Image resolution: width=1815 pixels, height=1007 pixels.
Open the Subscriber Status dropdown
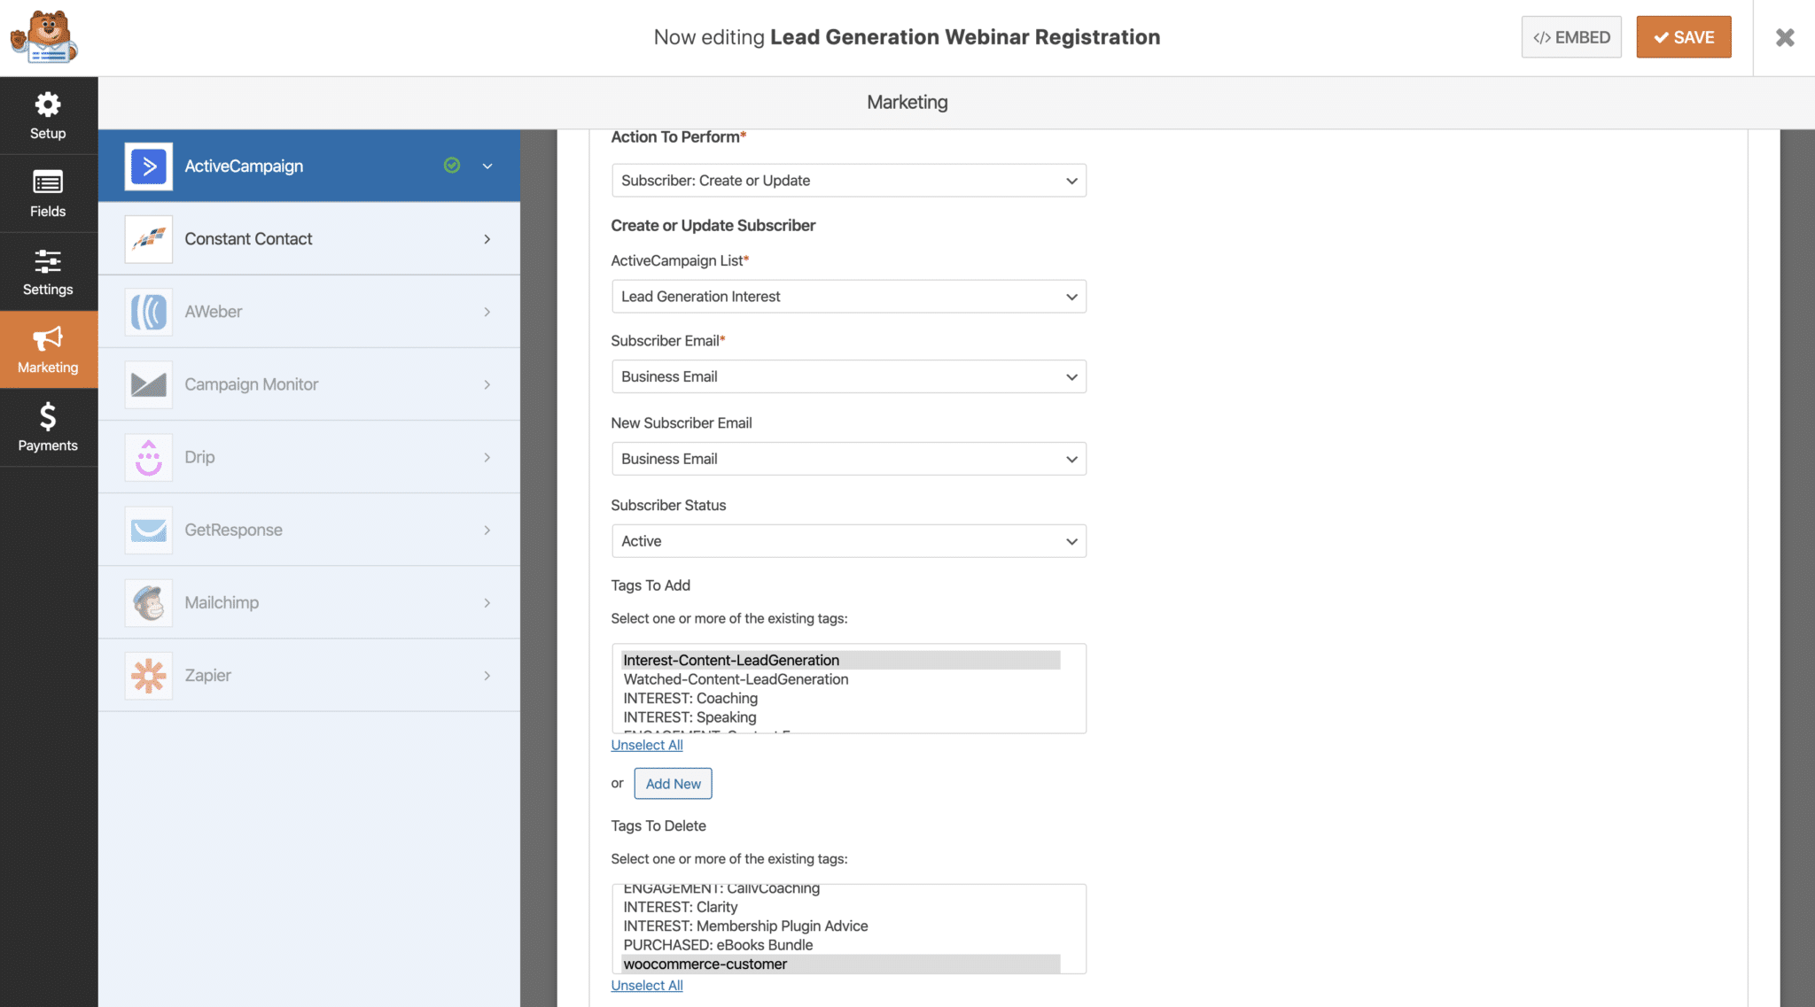coord(848,541)
